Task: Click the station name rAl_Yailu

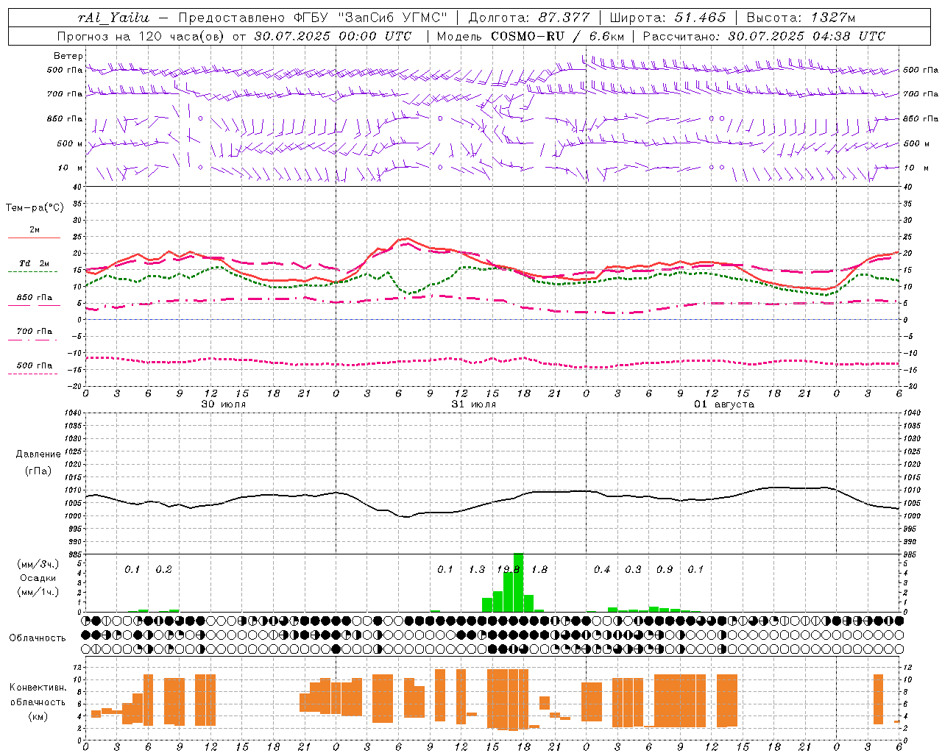Action: (113, 18)
